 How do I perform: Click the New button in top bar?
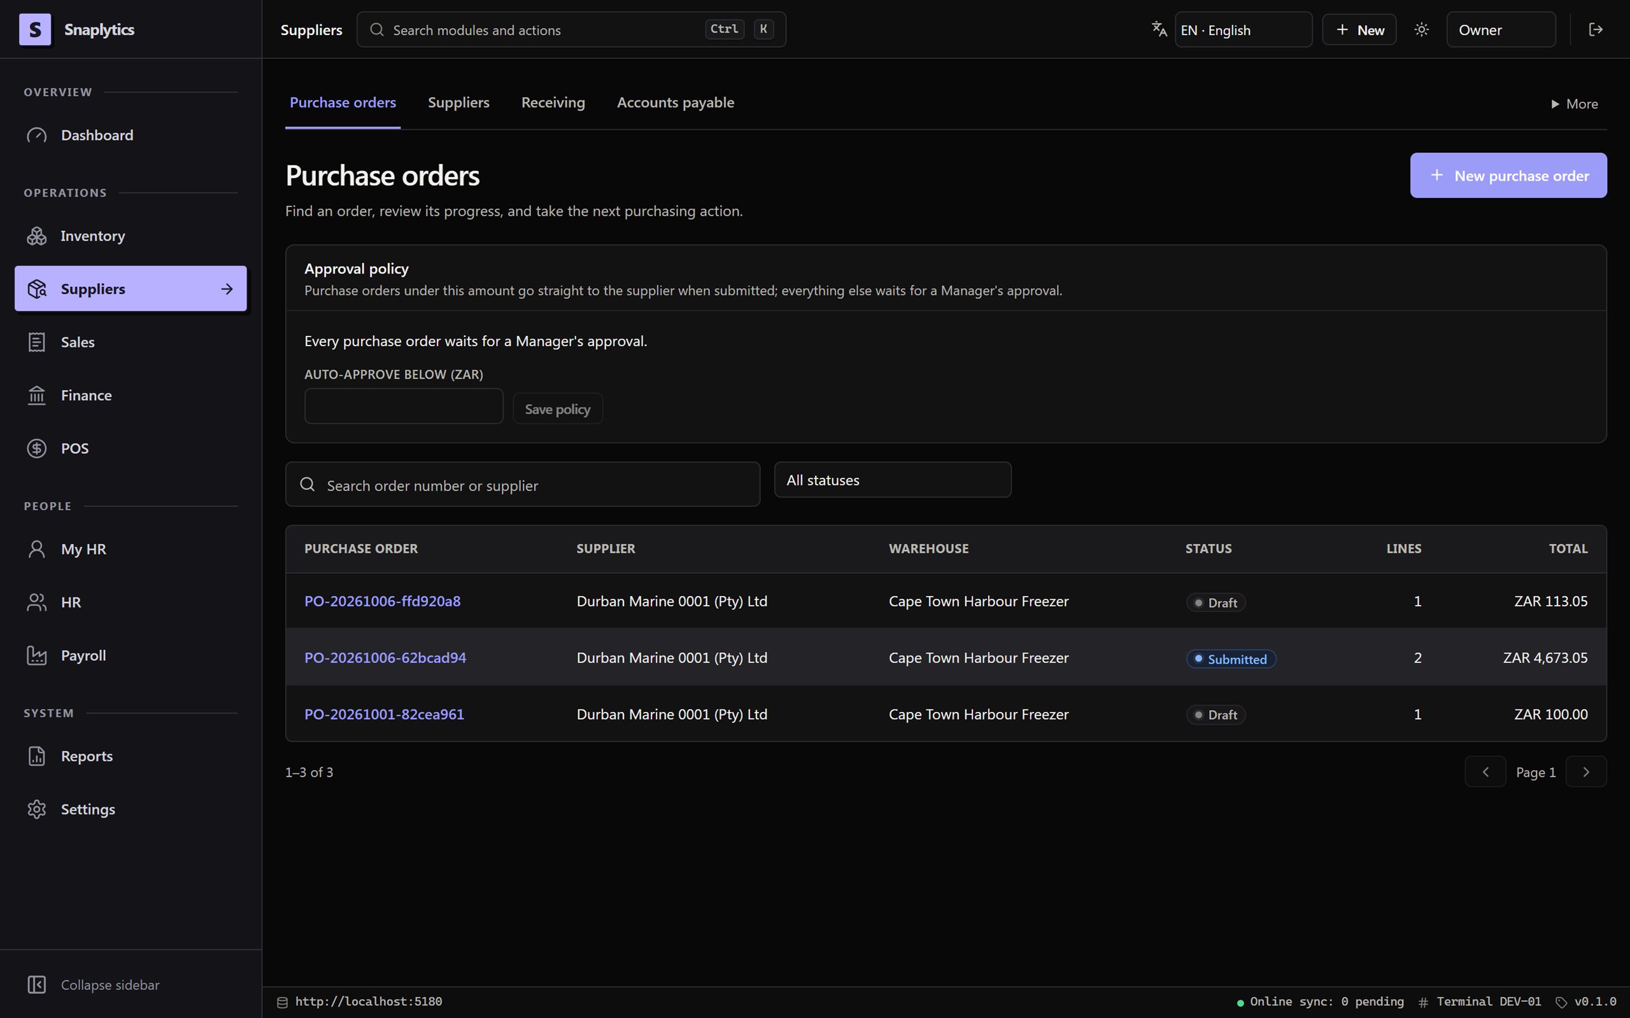pos(1359,30)
